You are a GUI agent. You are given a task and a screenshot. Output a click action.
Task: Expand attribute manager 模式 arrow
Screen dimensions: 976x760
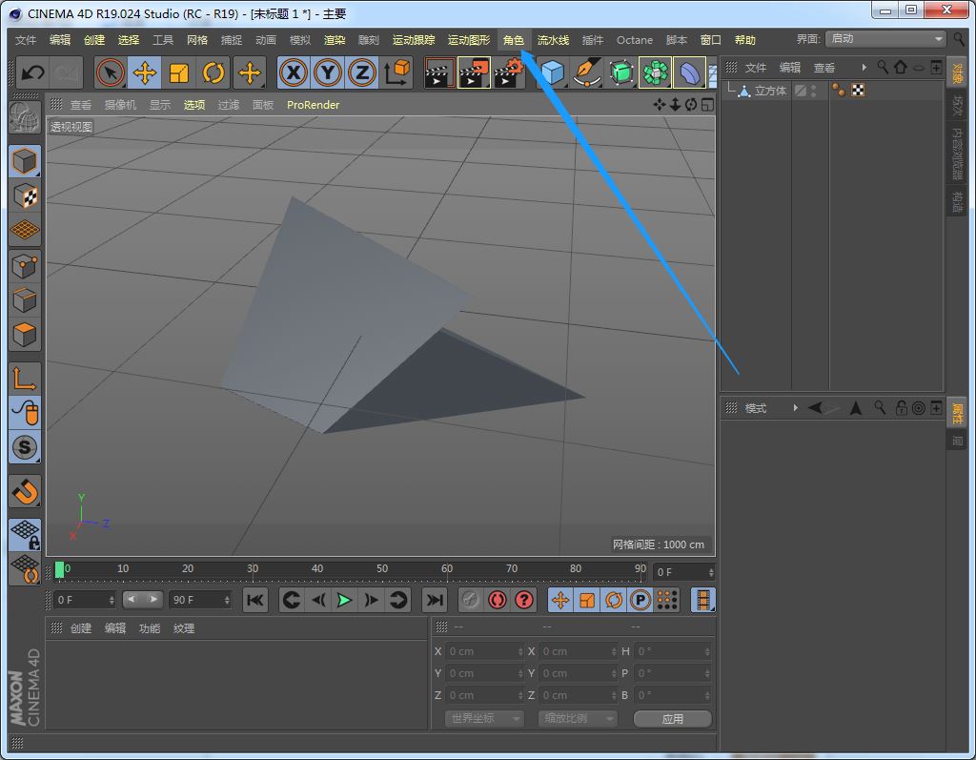795,408
